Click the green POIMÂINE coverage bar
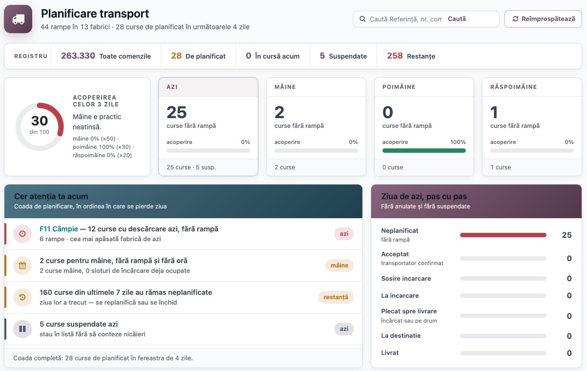587x371 pixels. tap(424, 151)
